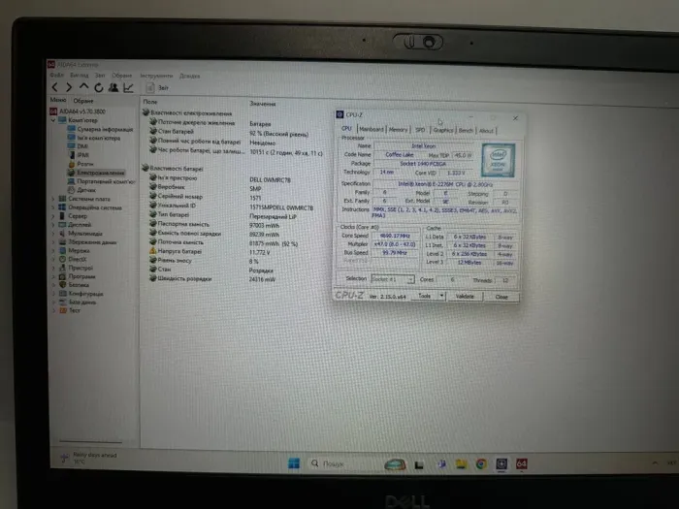Click the Пристрої tree icon

[62, 268]
